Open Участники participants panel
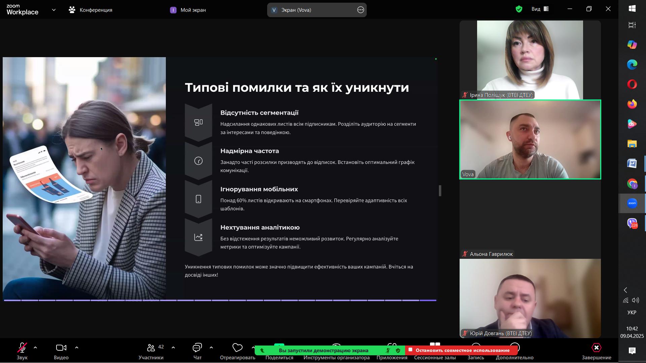Image resolution: width=646 pixels, height=363 pixels. click(x=151, y=348)
